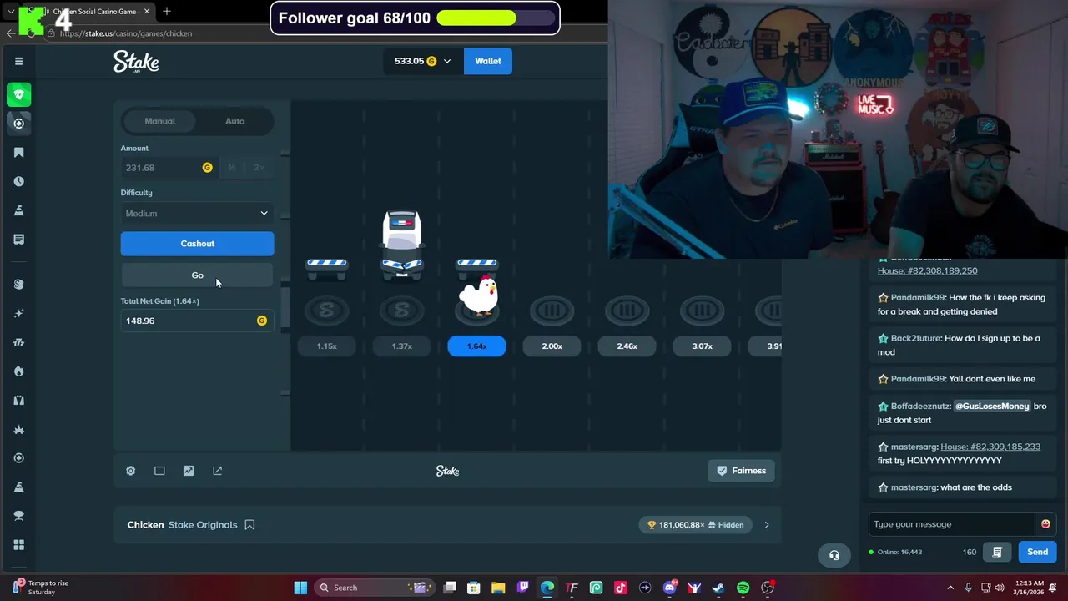
Task: Switch to Manual betting mode
Action: click(159, 121)
